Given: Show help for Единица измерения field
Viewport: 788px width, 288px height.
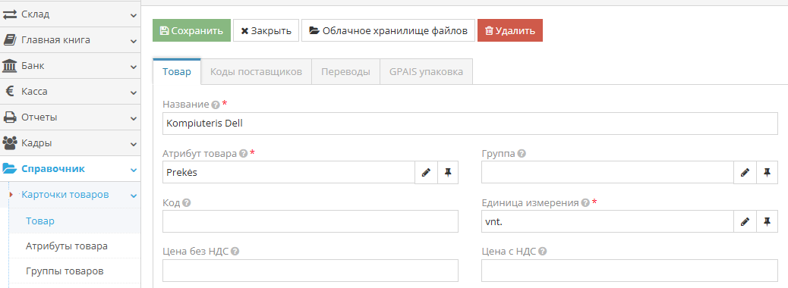Looking at the screenshot, I should pos(585,203).
